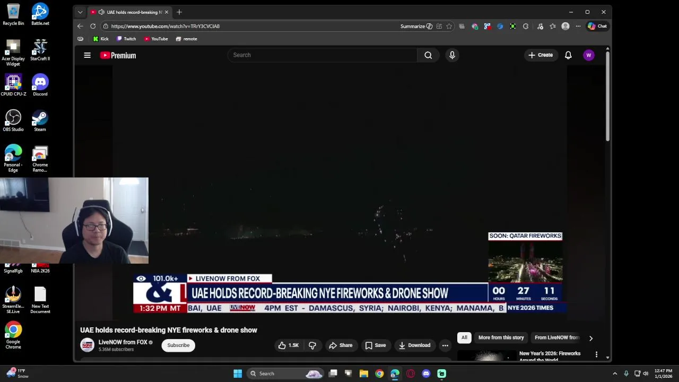Open Chrome from the taskbar

point(379,374)
